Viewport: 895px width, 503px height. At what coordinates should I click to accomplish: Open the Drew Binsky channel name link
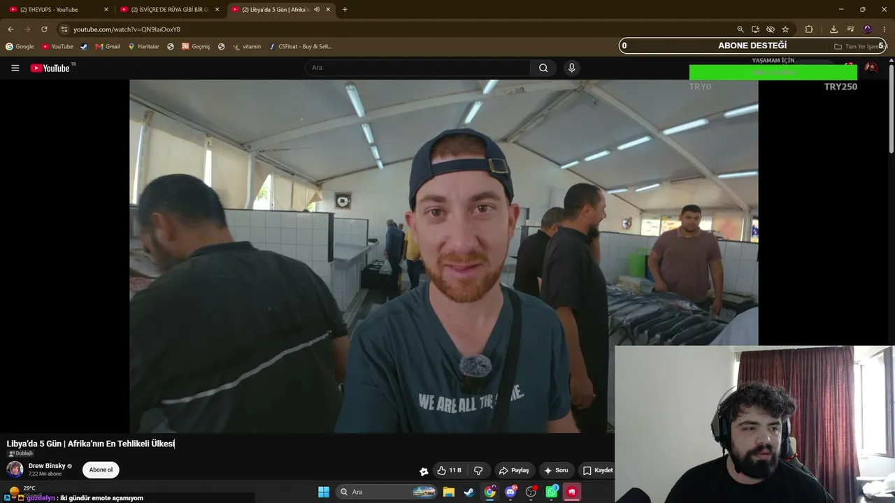point(47,466)
